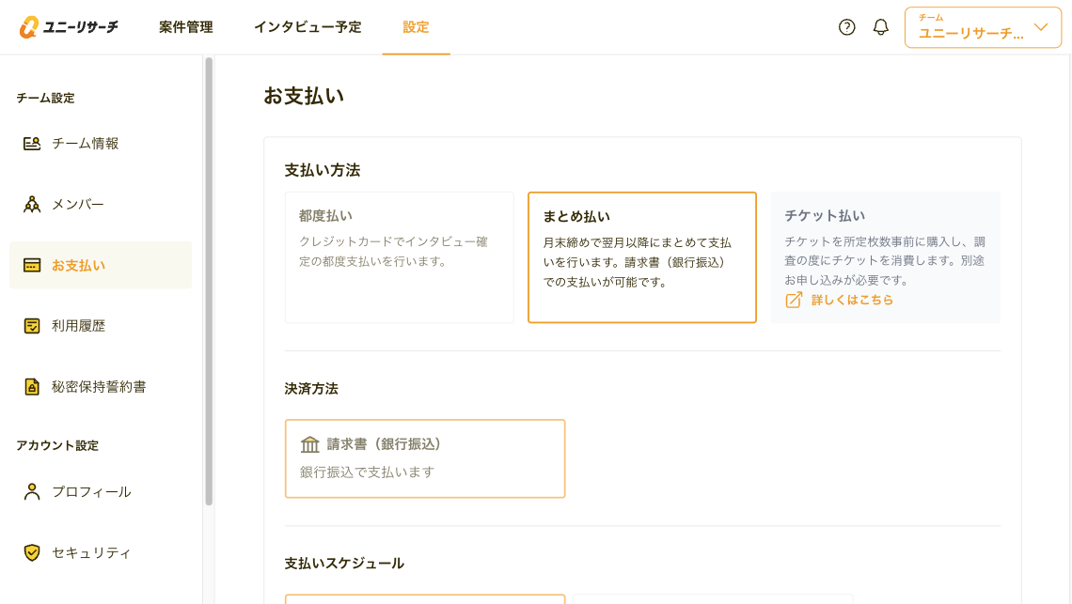Go to the インタビュー予定 tab
The height and width of the screenshot is (604, 1072).
click(307, 27)
